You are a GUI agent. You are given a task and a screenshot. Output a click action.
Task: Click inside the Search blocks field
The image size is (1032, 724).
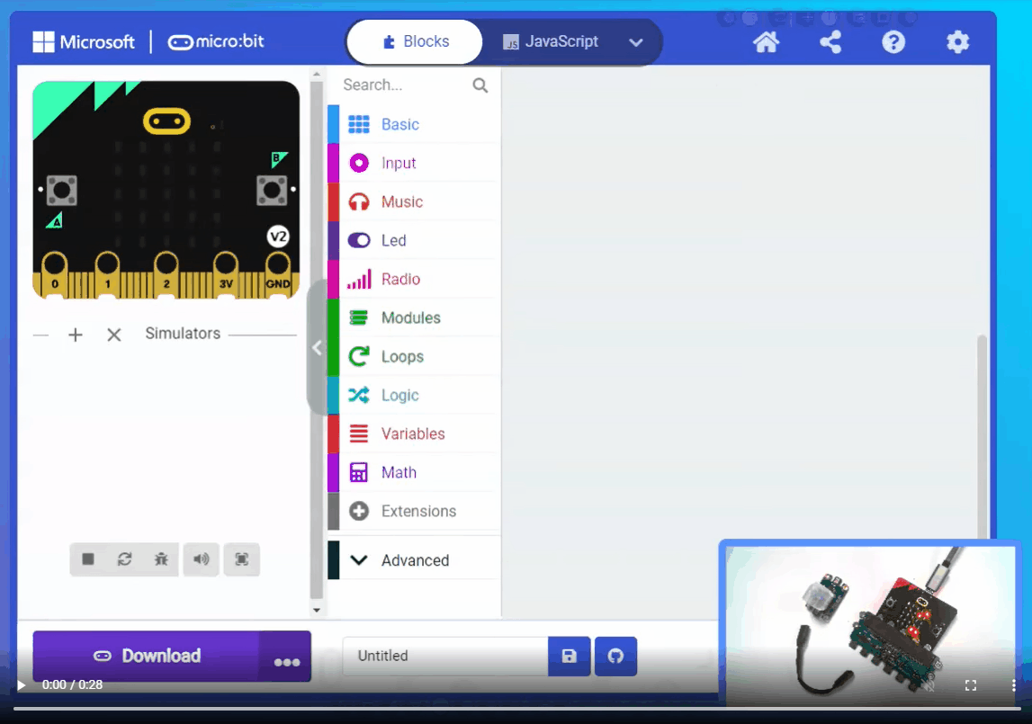coord(405,85)
